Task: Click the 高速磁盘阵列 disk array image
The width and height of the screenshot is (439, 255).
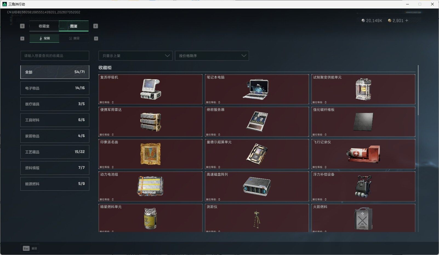Action: (x=257, y=187)
